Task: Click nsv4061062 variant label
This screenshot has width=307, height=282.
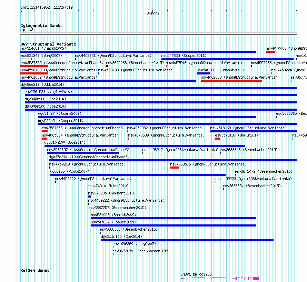Action: coord(59,77)
